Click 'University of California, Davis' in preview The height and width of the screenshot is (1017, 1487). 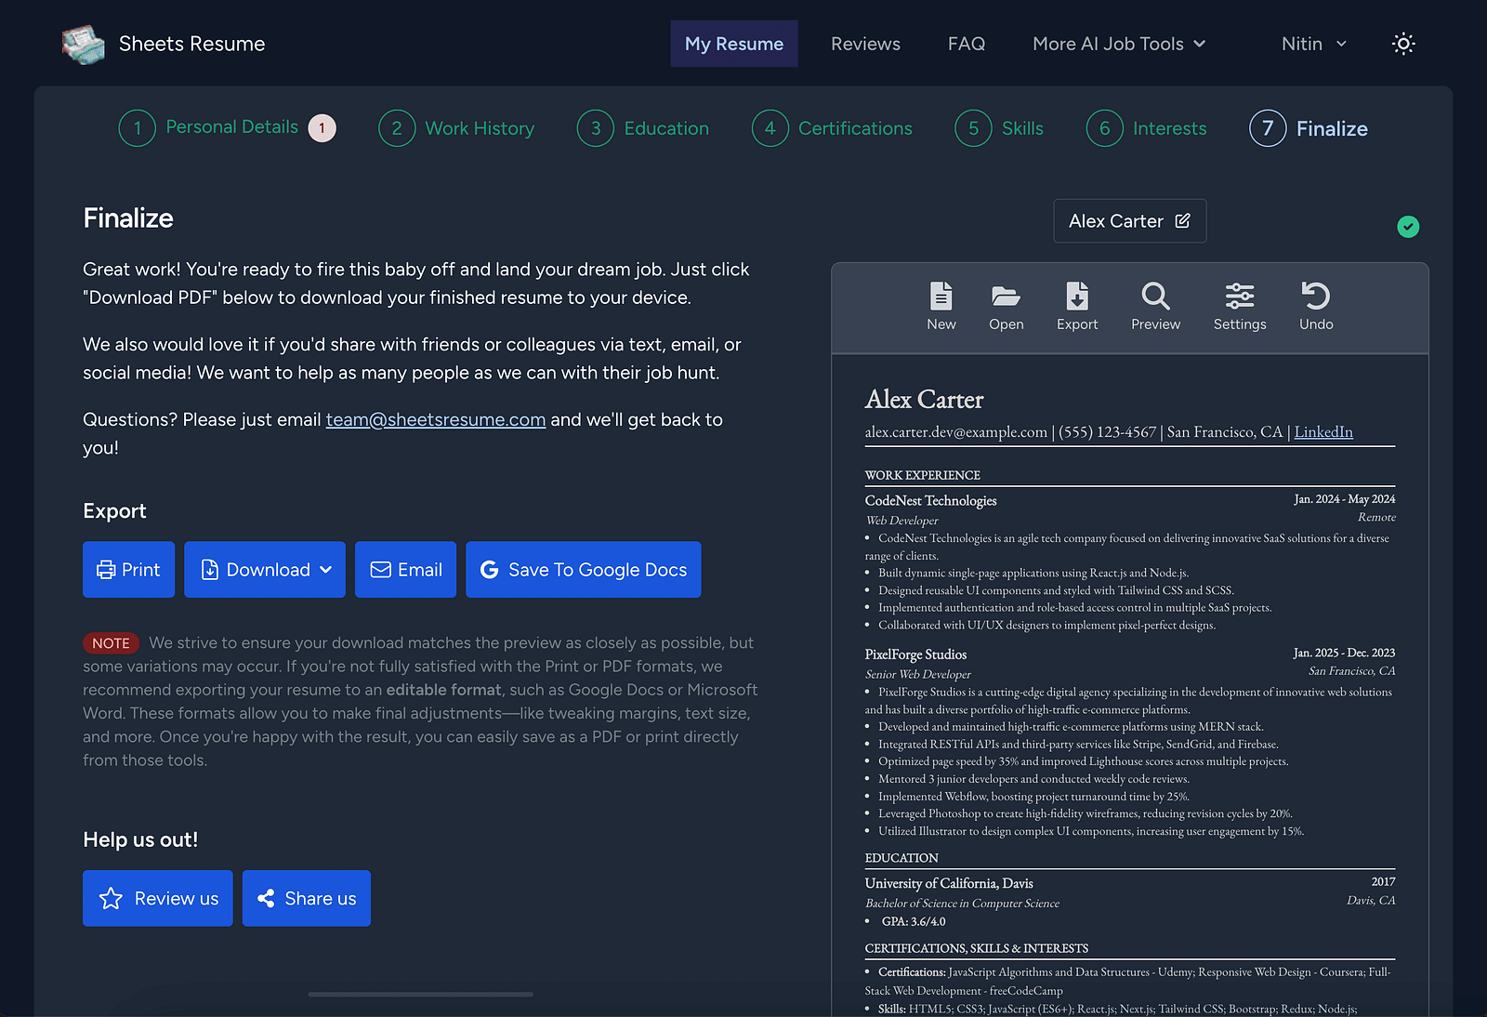point(949,883)
